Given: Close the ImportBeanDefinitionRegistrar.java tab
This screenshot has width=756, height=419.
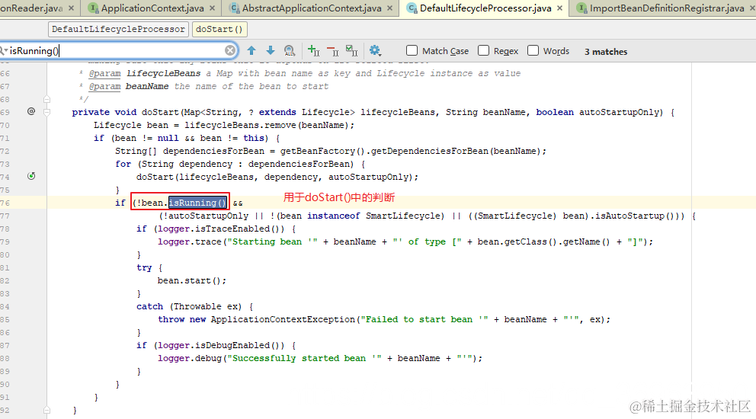Looking at the screenshot, I should (753, 8).
